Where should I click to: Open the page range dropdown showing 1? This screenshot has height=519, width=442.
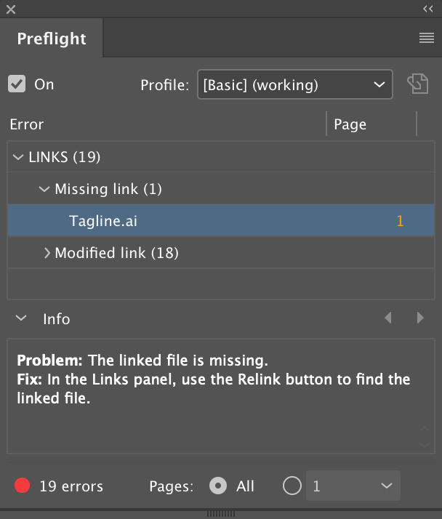353,486
